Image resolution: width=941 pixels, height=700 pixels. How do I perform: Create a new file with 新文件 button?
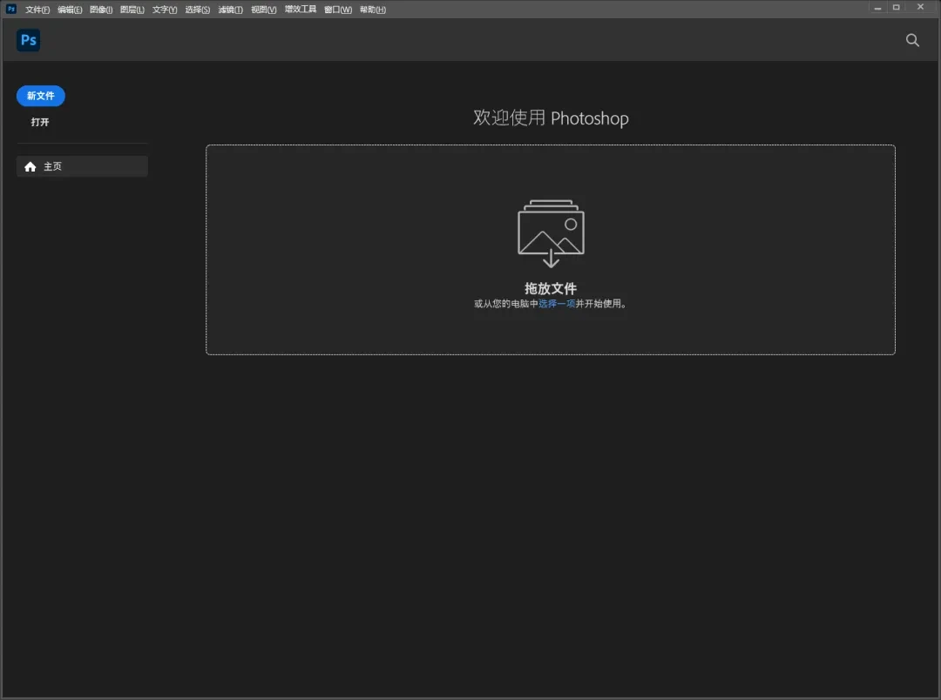[41, 96]
